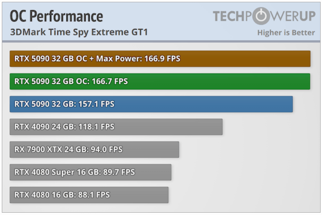Click the gray RTX 4090 24 GB bar
The width and height of the screenshot is (322, 215).
116,127
